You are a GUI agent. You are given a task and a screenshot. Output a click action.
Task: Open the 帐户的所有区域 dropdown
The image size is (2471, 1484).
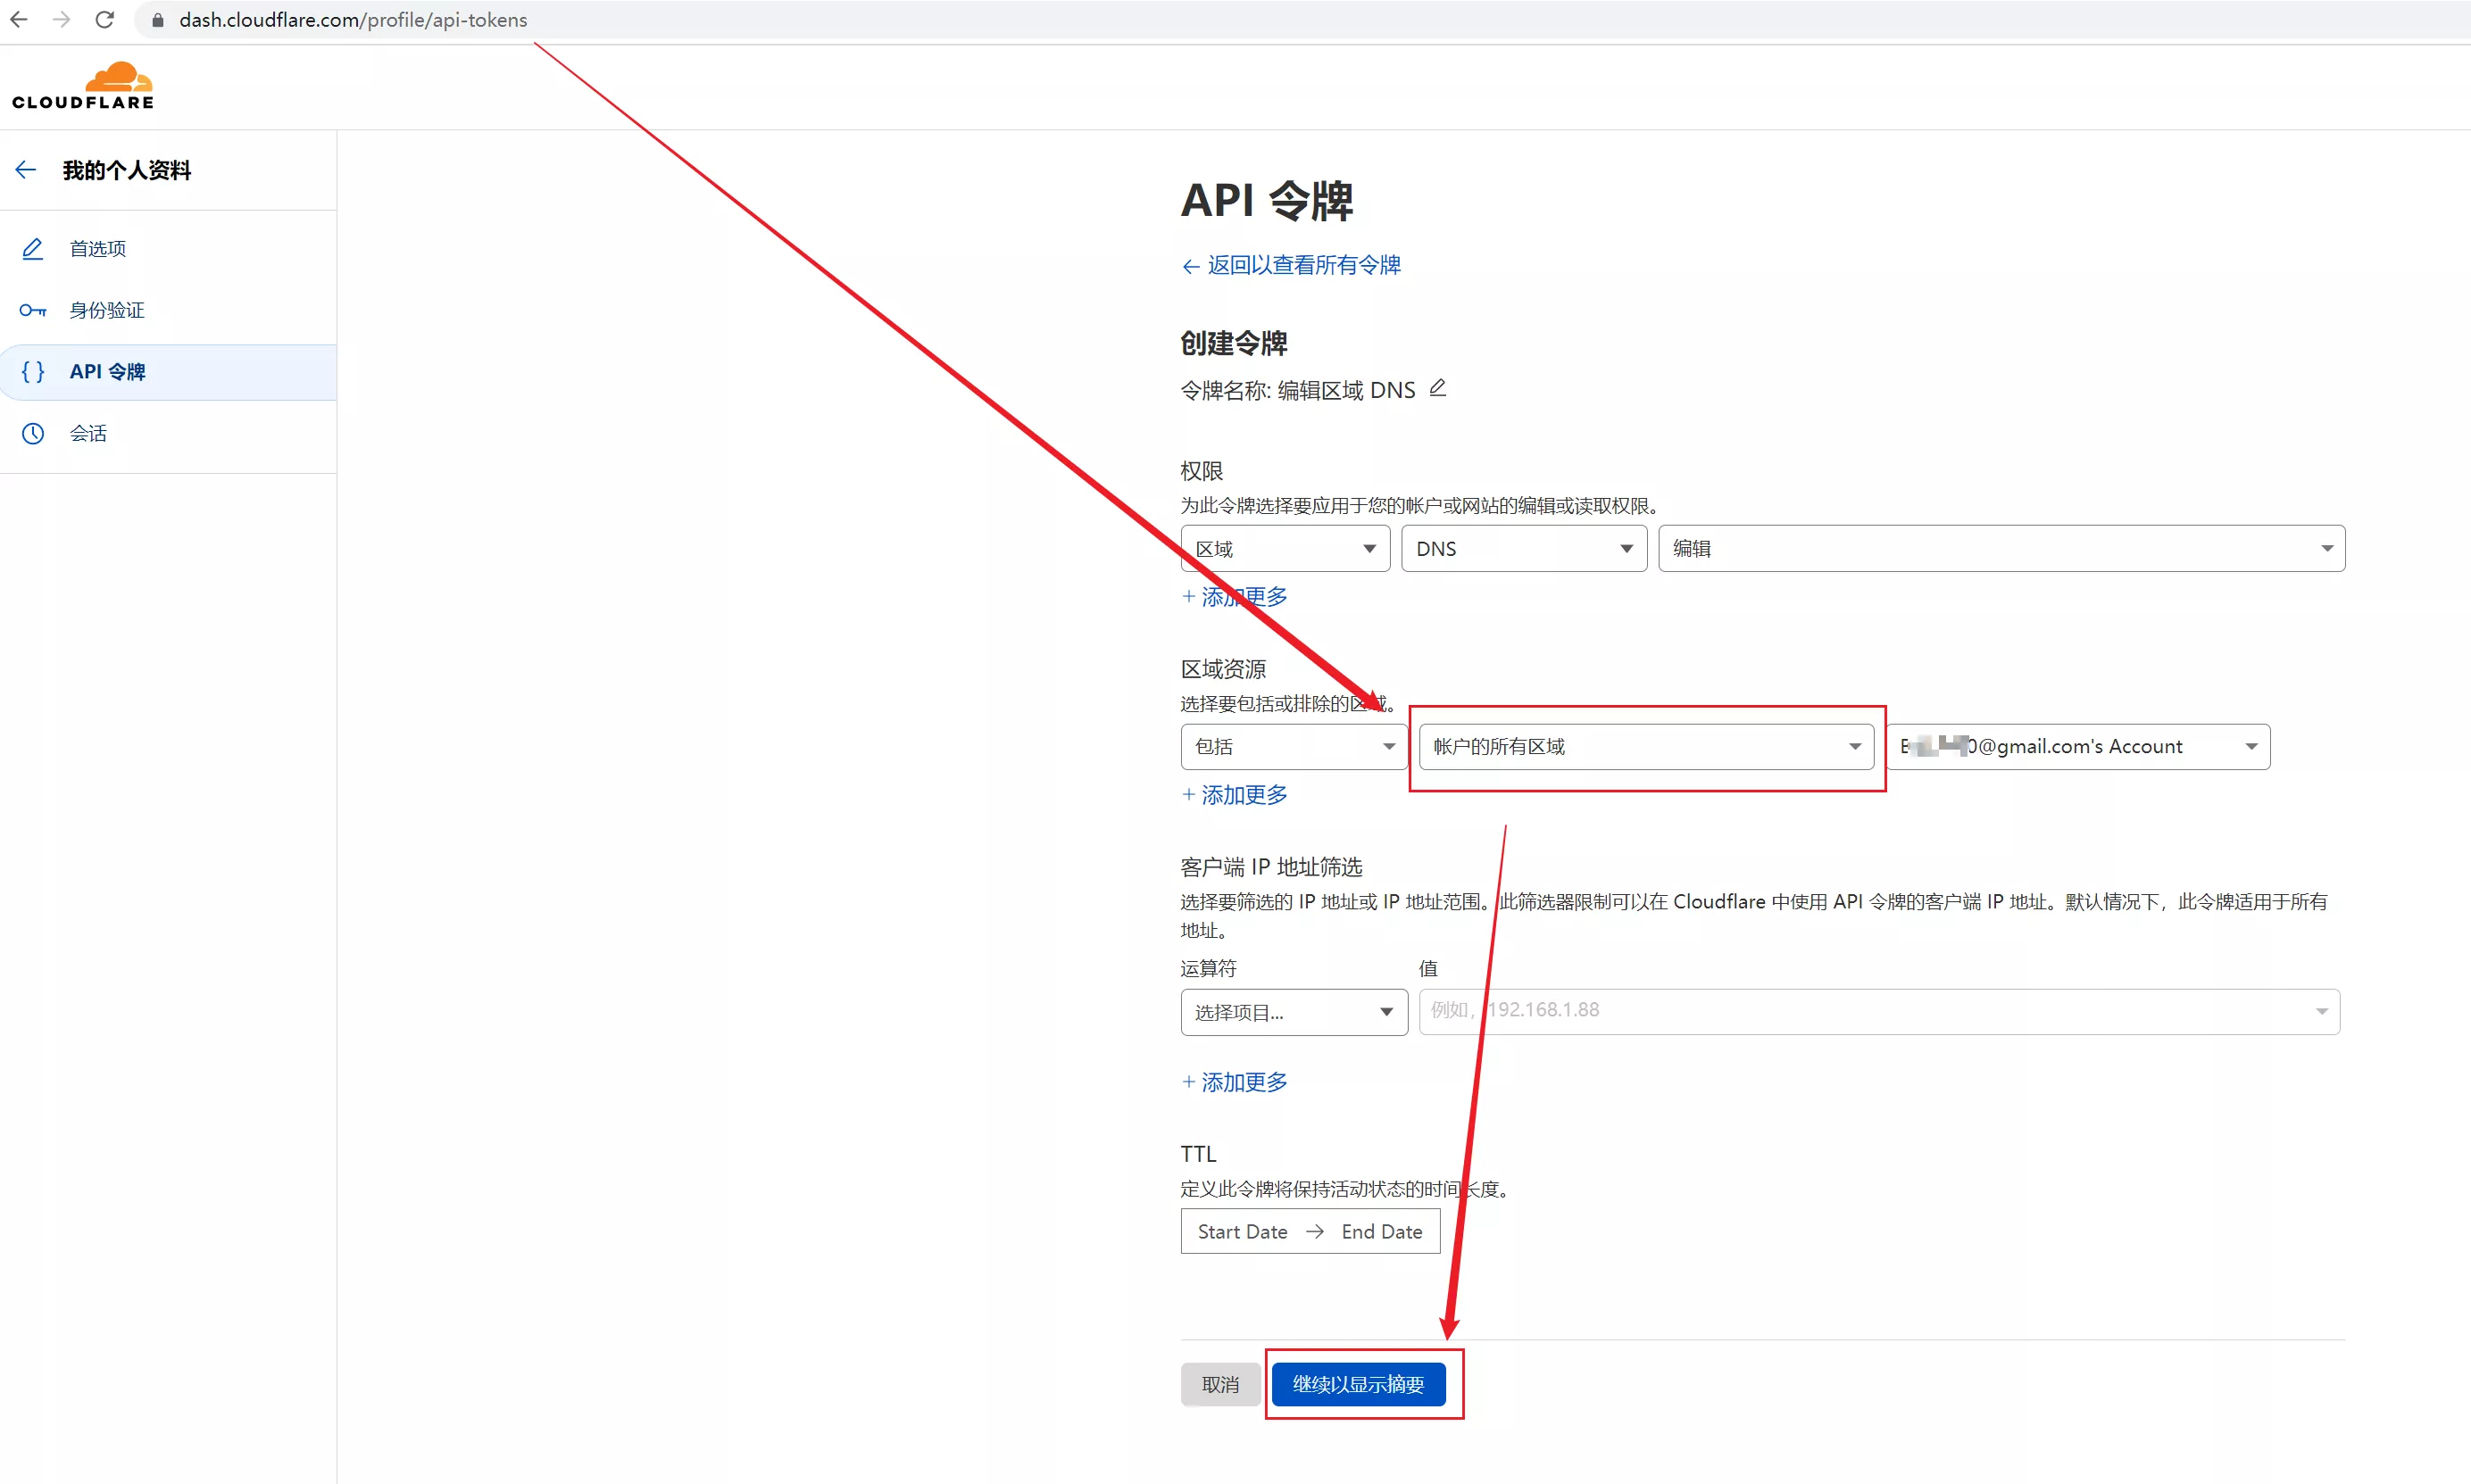[x=1645, y=747]
